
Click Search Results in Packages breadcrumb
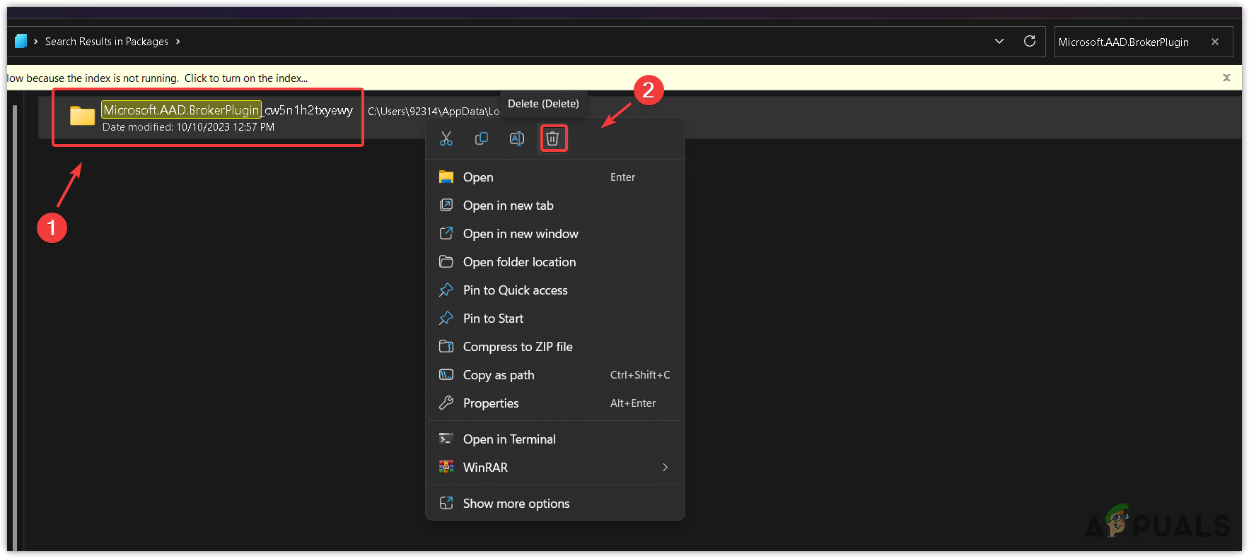tap(107, 42)
